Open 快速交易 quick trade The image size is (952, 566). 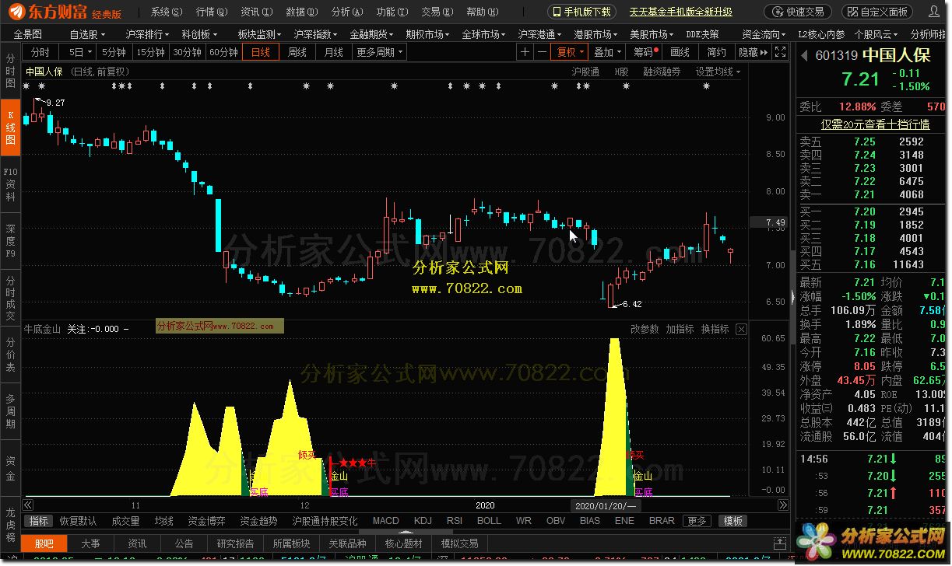coord(798,12)
